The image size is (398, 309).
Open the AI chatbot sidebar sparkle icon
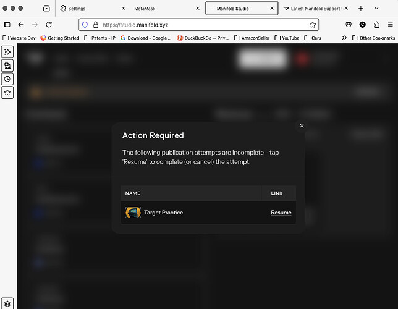(7, 52)
